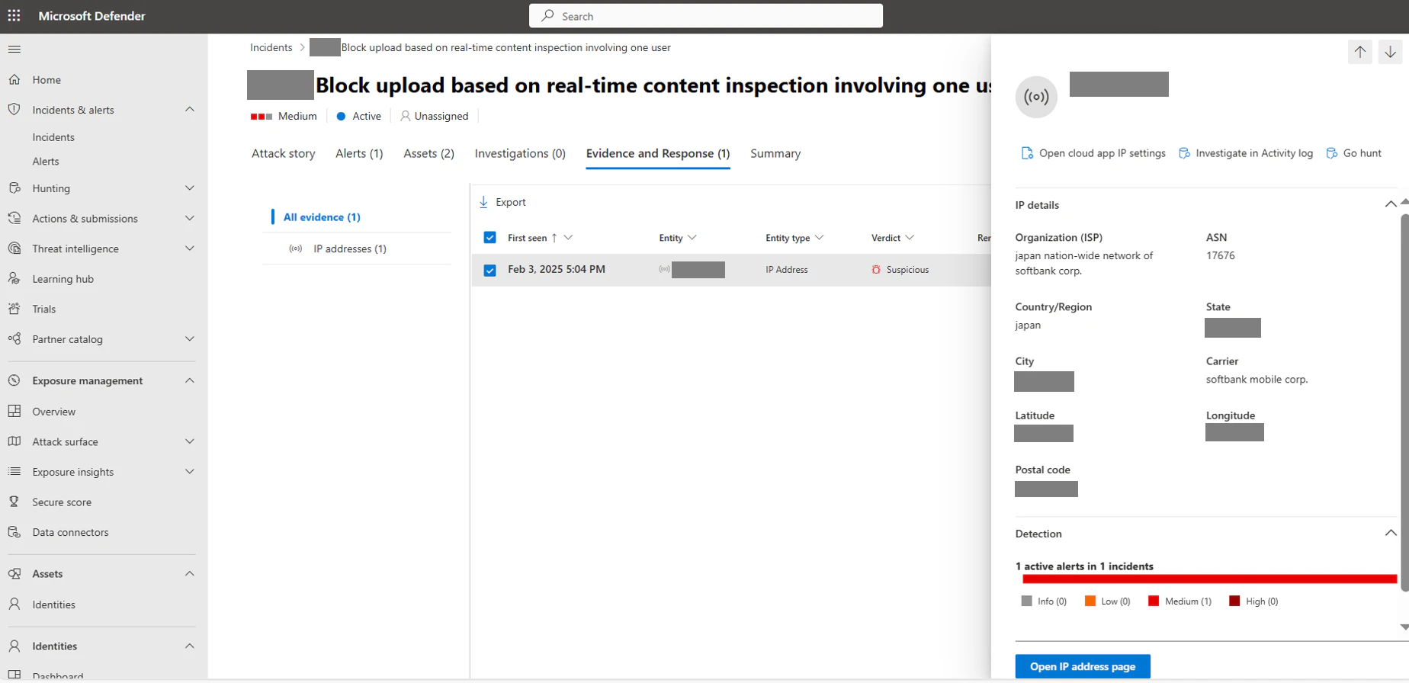
Task: Click the Open IP address page button
Action: tap(1083, 666)
